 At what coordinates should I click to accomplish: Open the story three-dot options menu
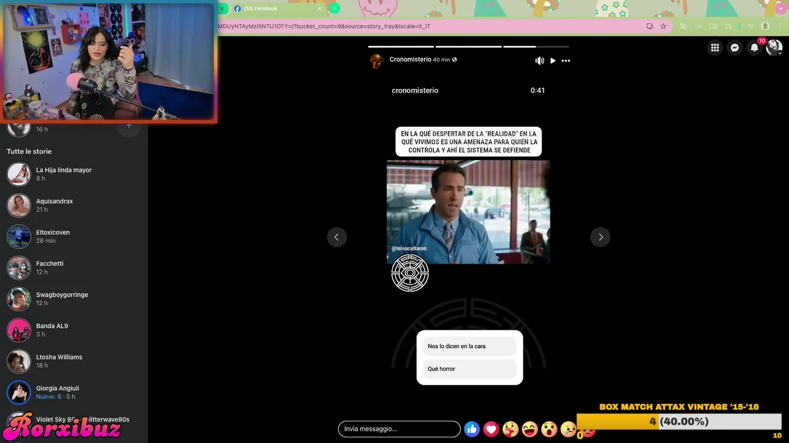566,60
